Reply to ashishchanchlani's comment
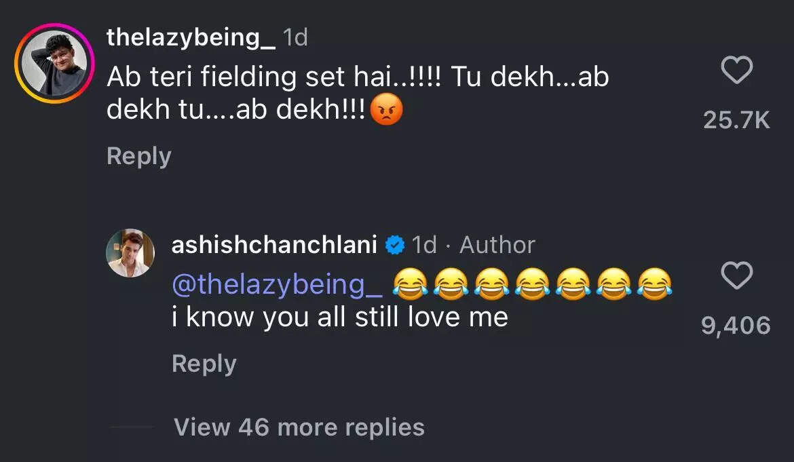The width and height of the screenshot is (794, 462). 203,364
